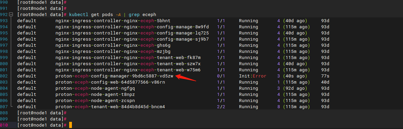Click line number 992 in gutter

tap(4, 15)
